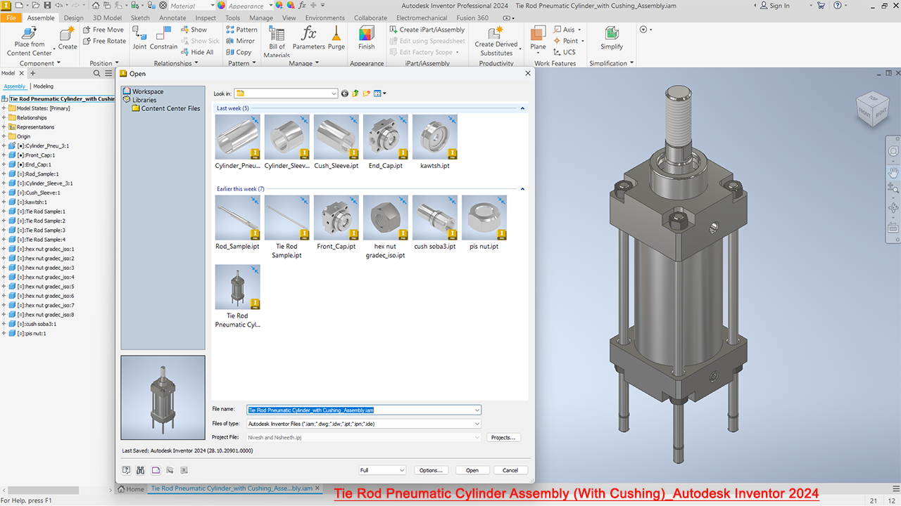Click the Projects... button
Screen dimensions: 901x506
click(x=503, y=437)
